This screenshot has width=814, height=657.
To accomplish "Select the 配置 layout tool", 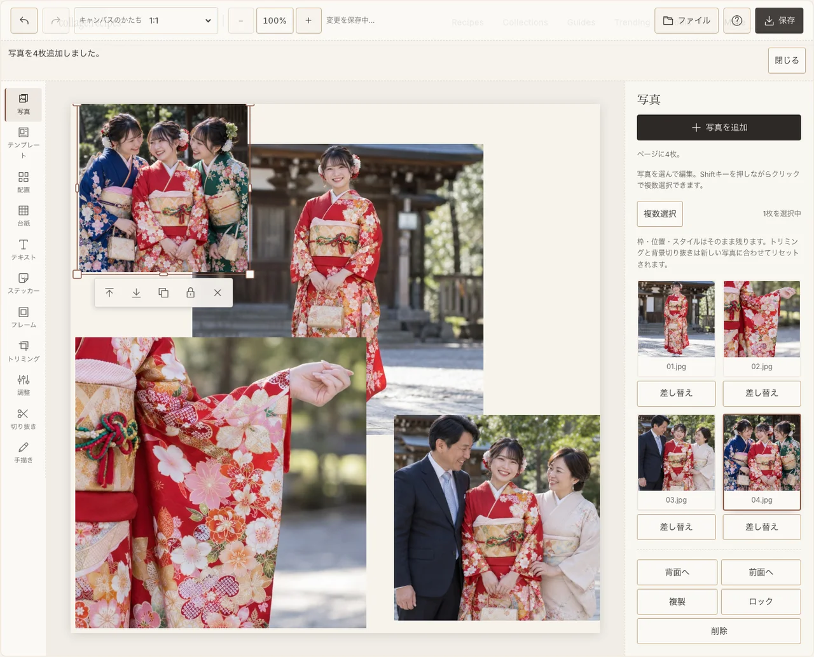I will (x=24, y=182).
